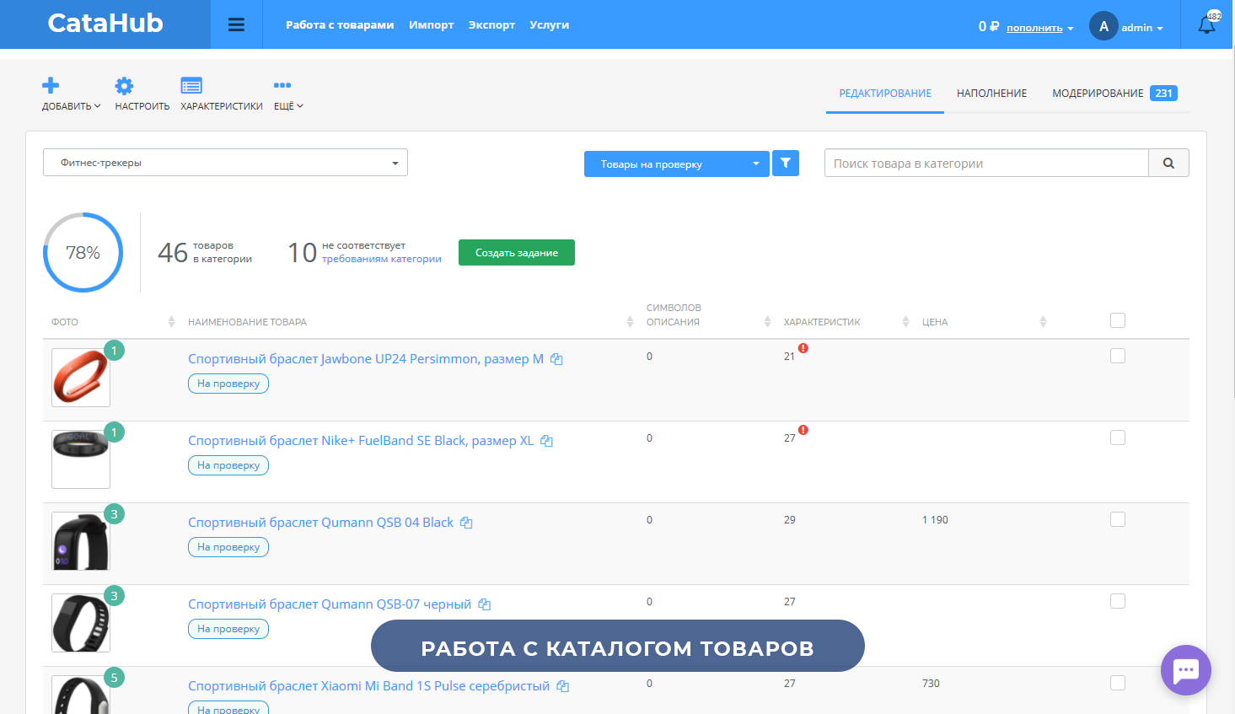
Task: Click the 78% progress circle
Action: tap(83, 252)
